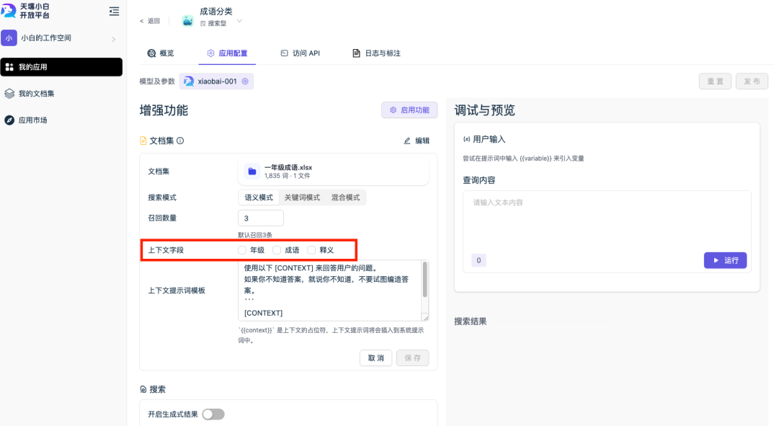Click the 搜索 section icon
Screen dimensions: 774x426
143,389
